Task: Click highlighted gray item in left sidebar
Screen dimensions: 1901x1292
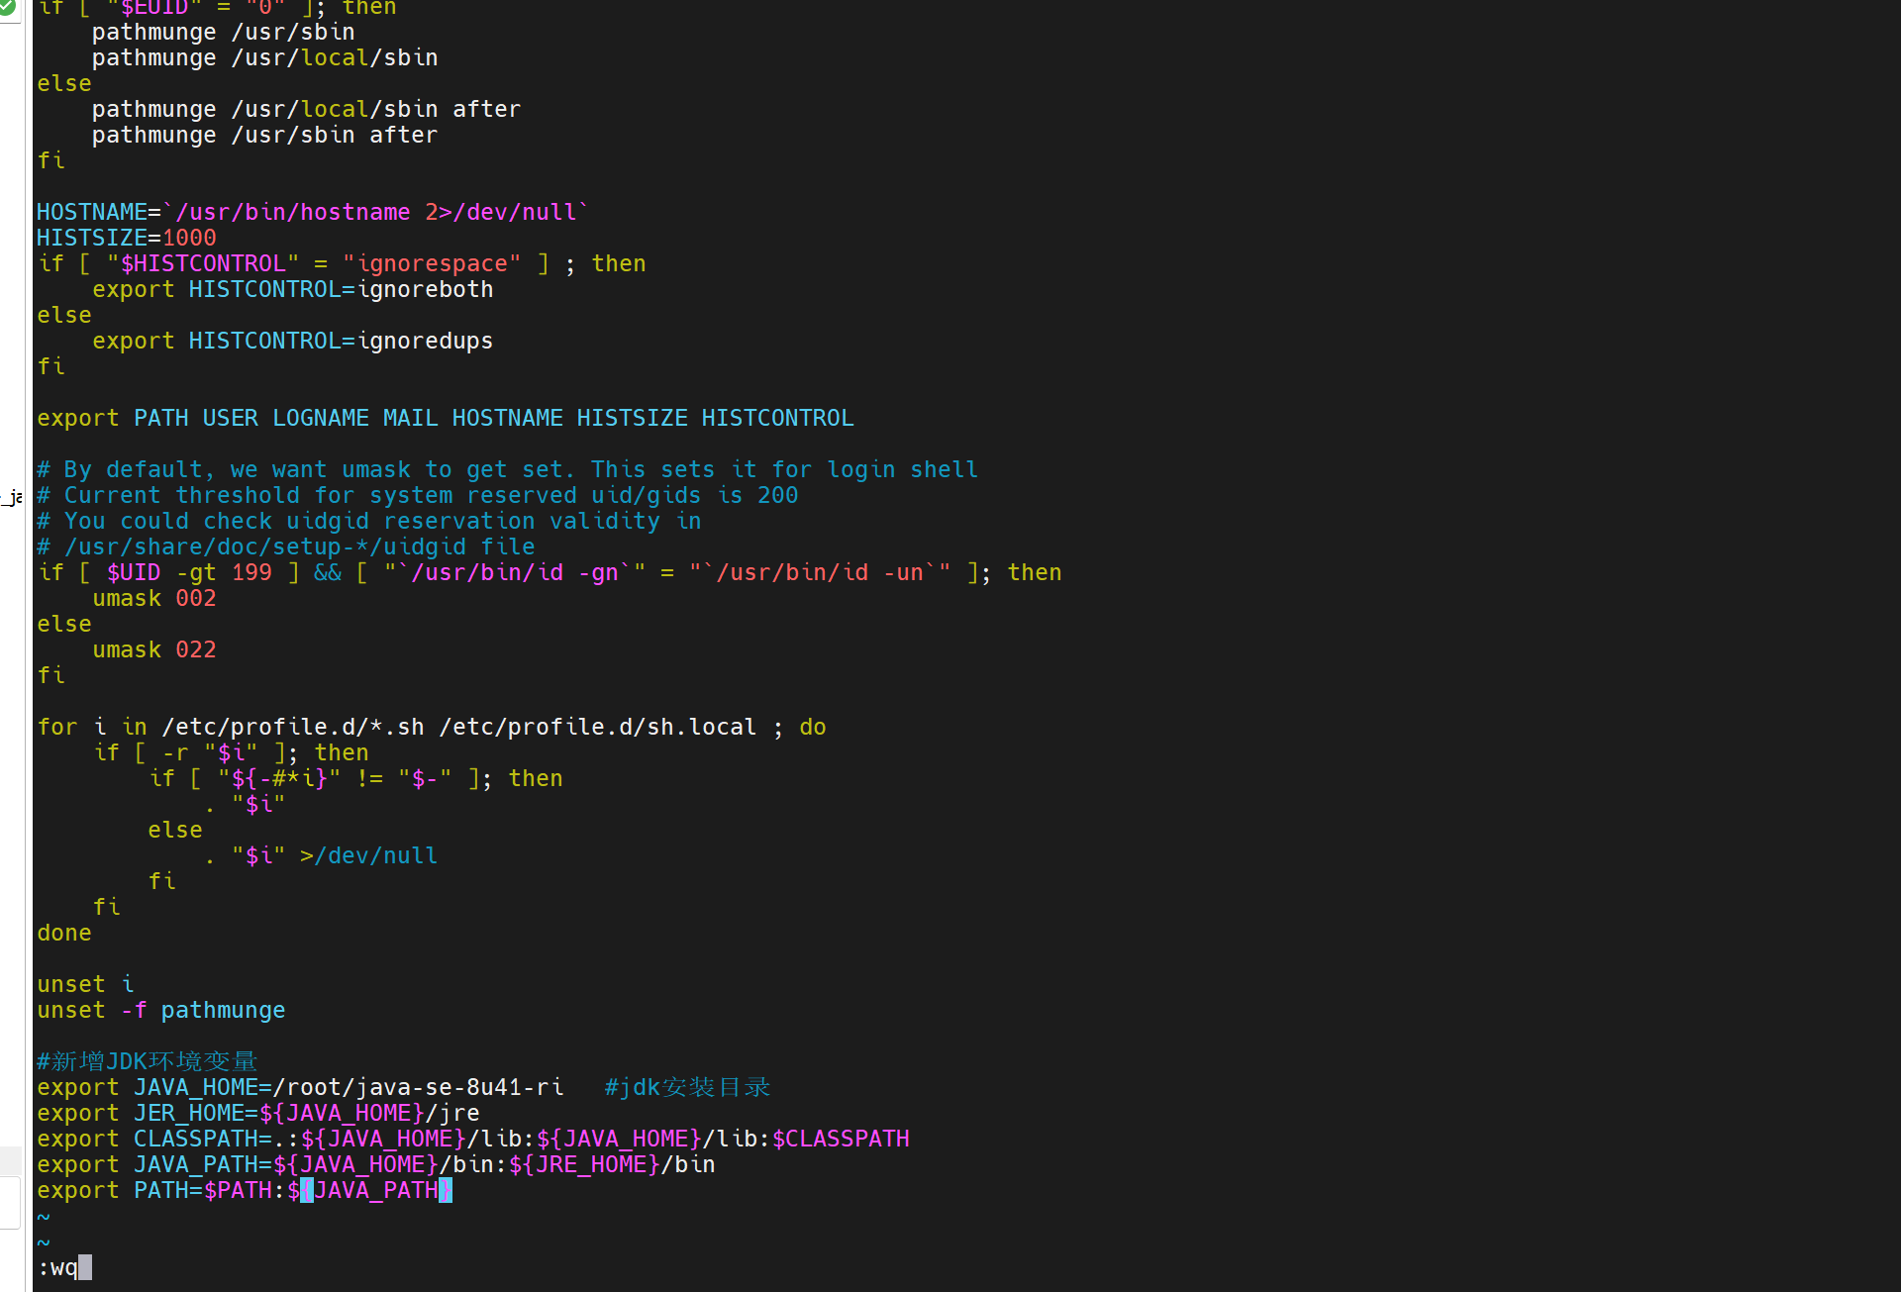Action: [10, 1159]
